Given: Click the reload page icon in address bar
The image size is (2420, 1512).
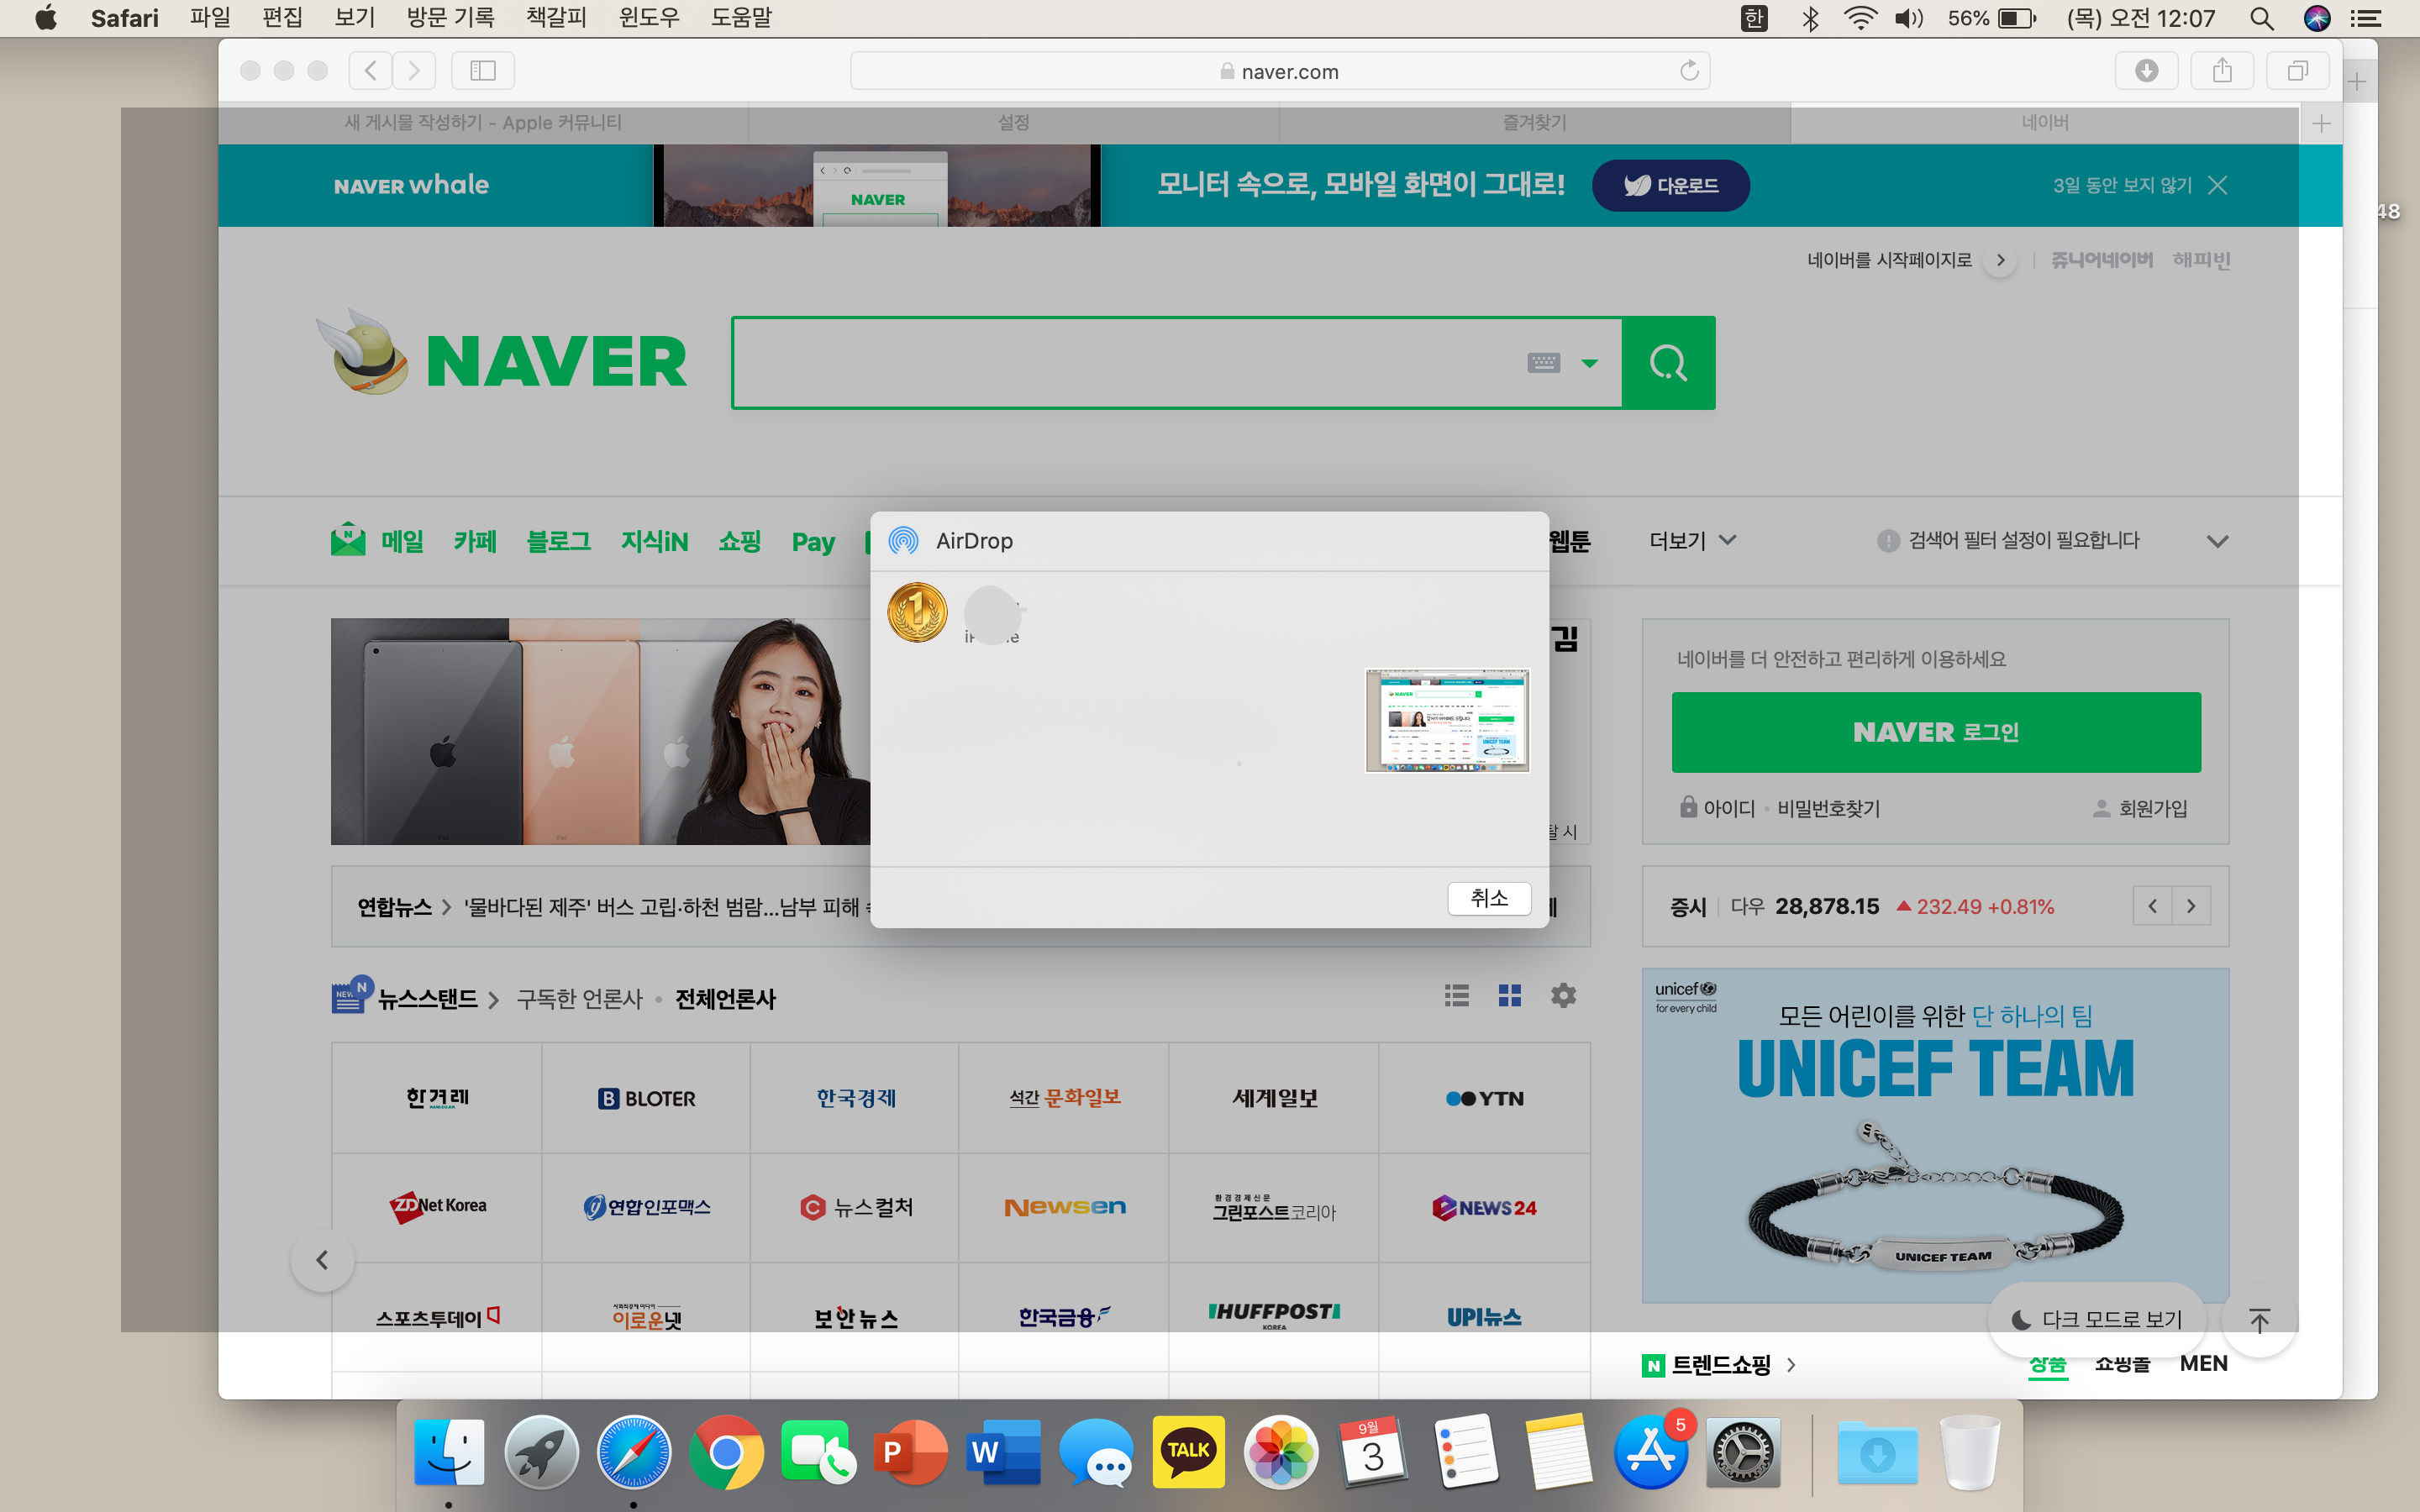Looking at the screenshot, I should click(1689, 71).
